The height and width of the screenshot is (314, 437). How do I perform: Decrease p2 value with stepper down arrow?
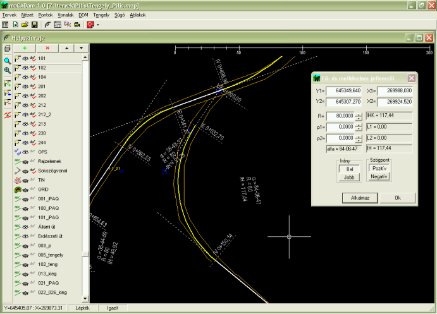(x=359, y=140)
